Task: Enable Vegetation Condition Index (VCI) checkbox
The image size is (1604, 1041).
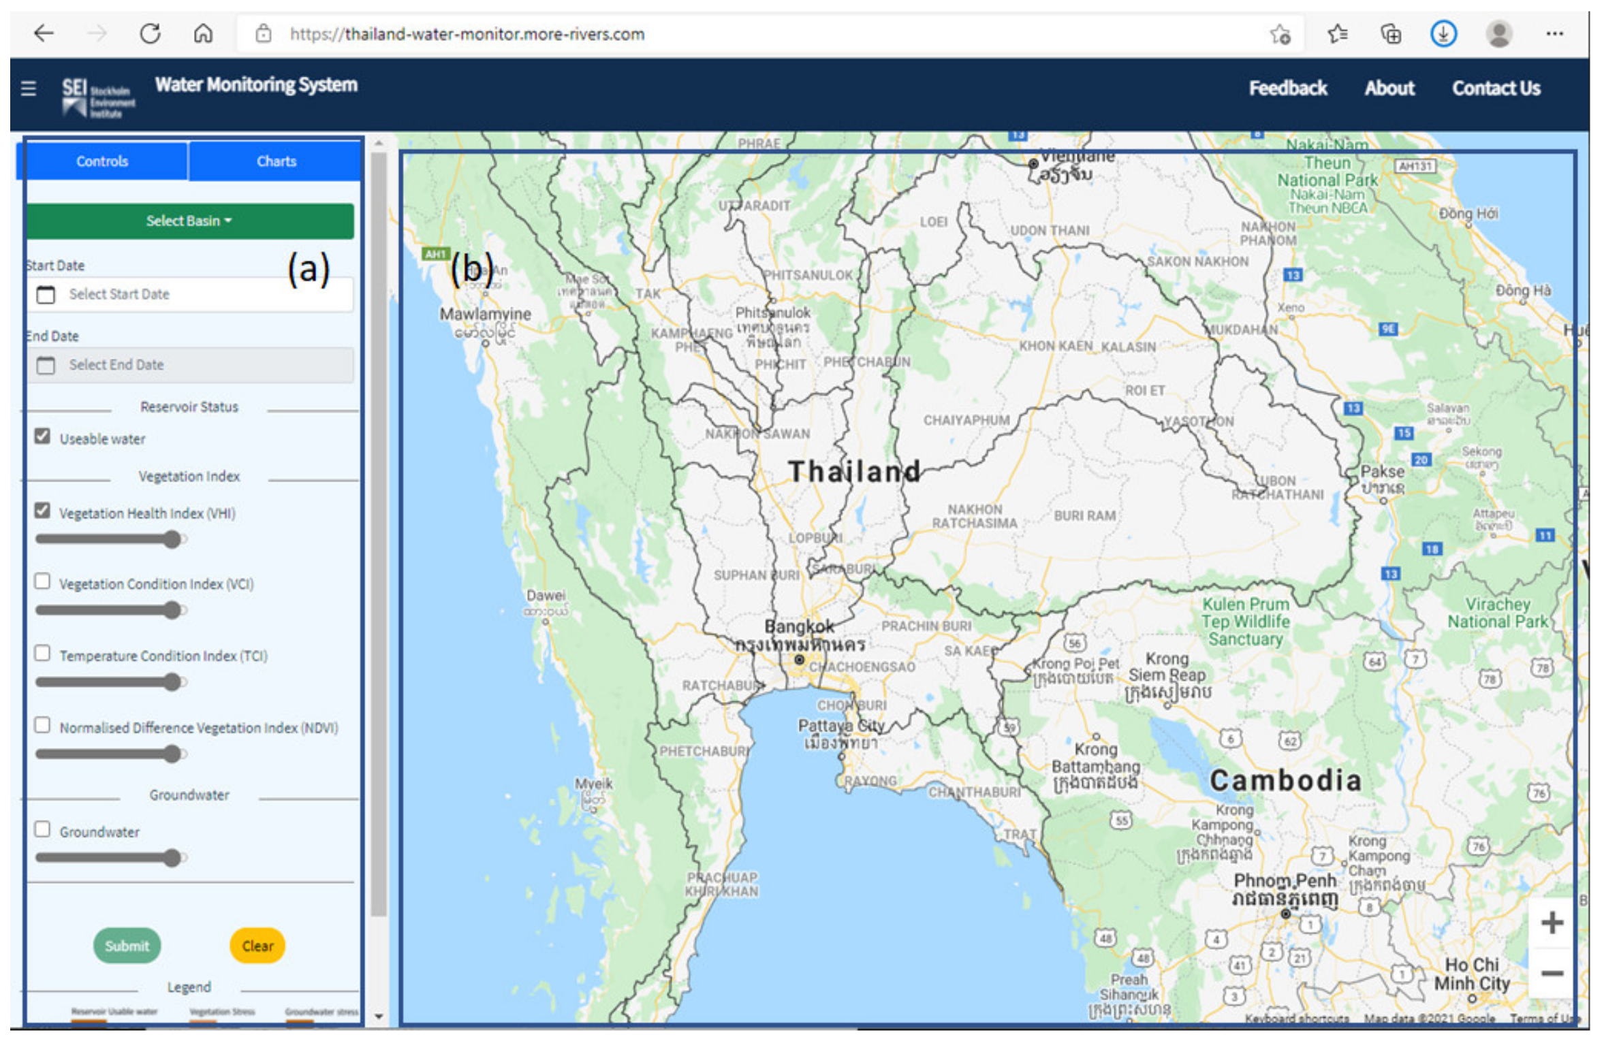Action: [42, 581]
